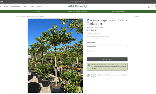
Task: Go to Tidligere previous product link
Action: (137, 16)
